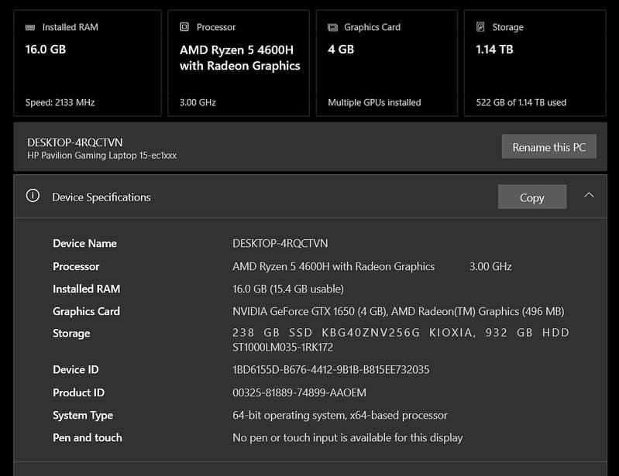Select the 16.0 GB value in the RAM card
The height and width of the screenshot is (476, 619).
[47, 49]
